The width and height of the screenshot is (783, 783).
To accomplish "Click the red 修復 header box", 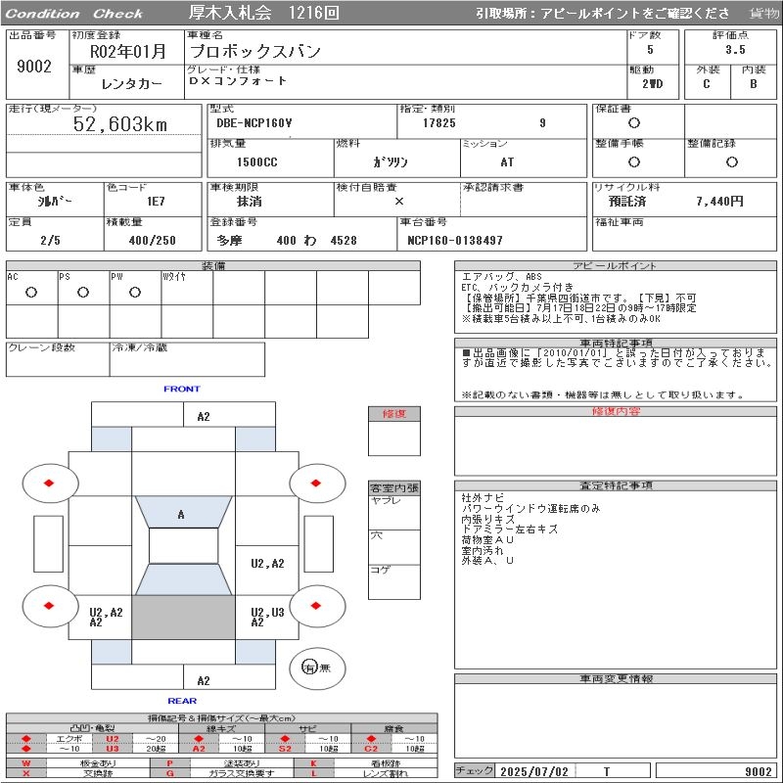I will [394, 414].
